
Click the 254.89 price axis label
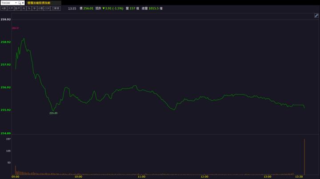(x=5, y=133)
